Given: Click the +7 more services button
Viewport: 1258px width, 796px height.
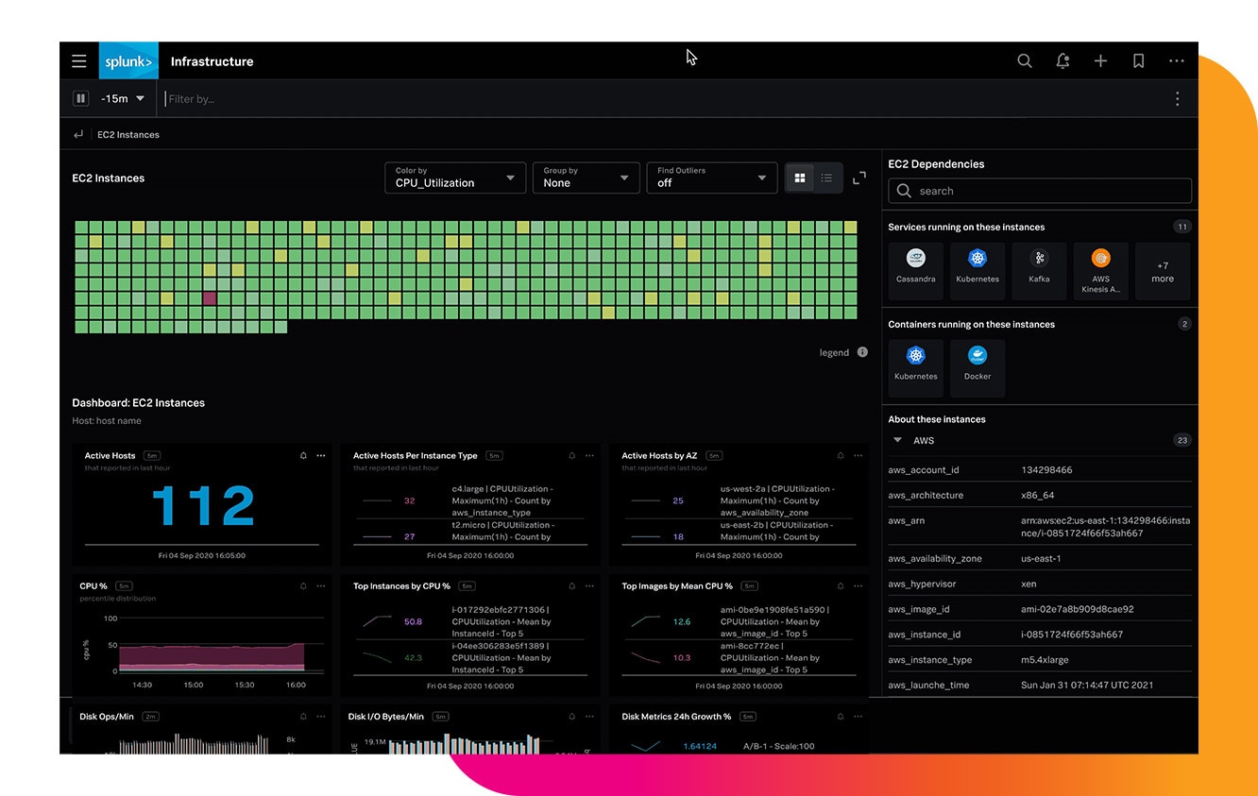Looking at the screenshot, I should click(1162, 271).
